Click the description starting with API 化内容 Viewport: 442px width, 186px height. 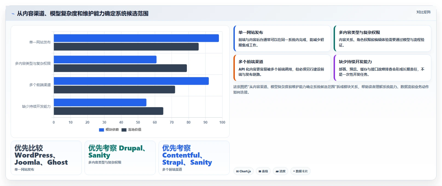(281, 72)
